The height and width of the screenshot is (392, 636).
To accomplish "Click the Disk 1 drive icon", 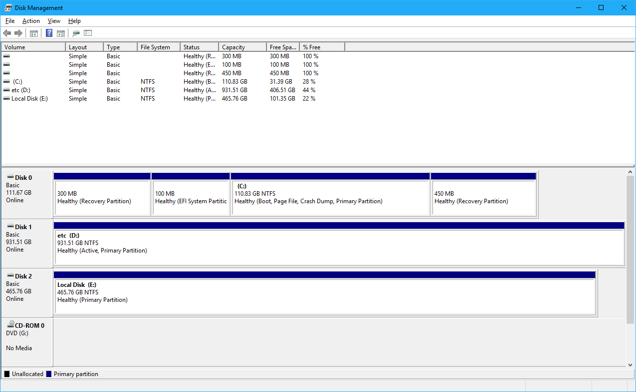I will click(x=10, y=227).
